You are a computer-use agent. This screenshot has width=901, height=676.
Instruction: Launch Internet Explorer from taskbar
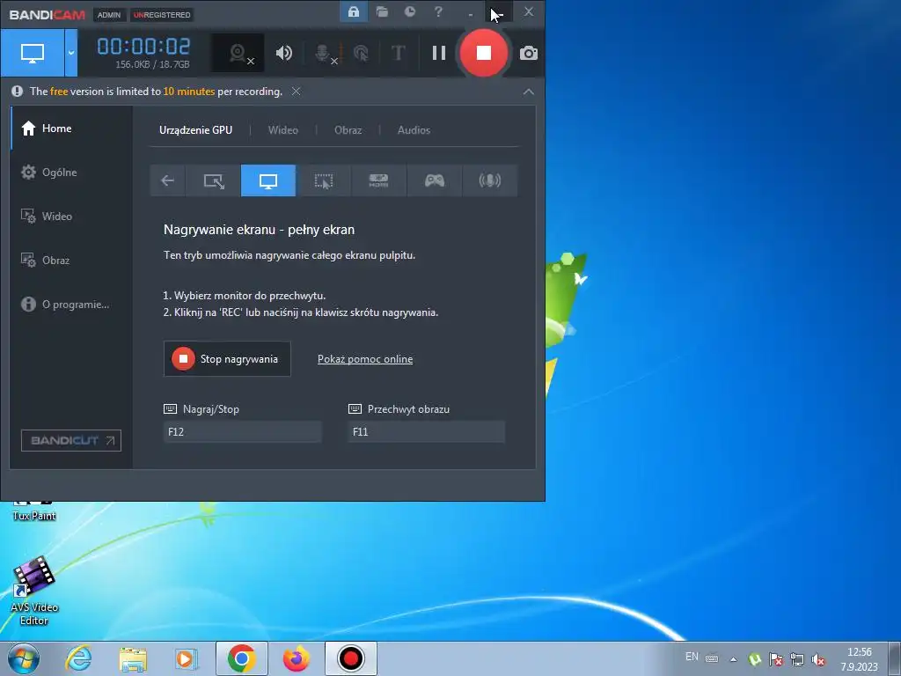click(x=78, y=658)
